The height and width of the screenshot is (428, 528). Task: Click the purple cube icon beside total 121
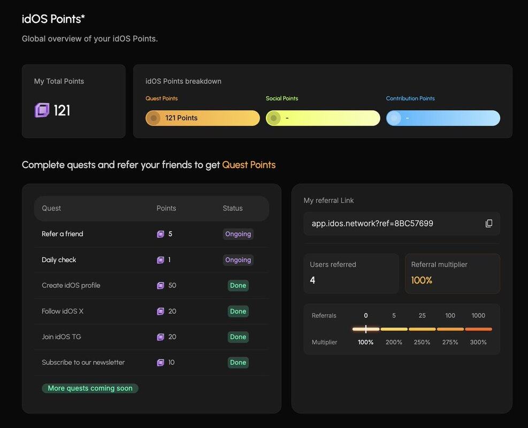click(42, 110)
